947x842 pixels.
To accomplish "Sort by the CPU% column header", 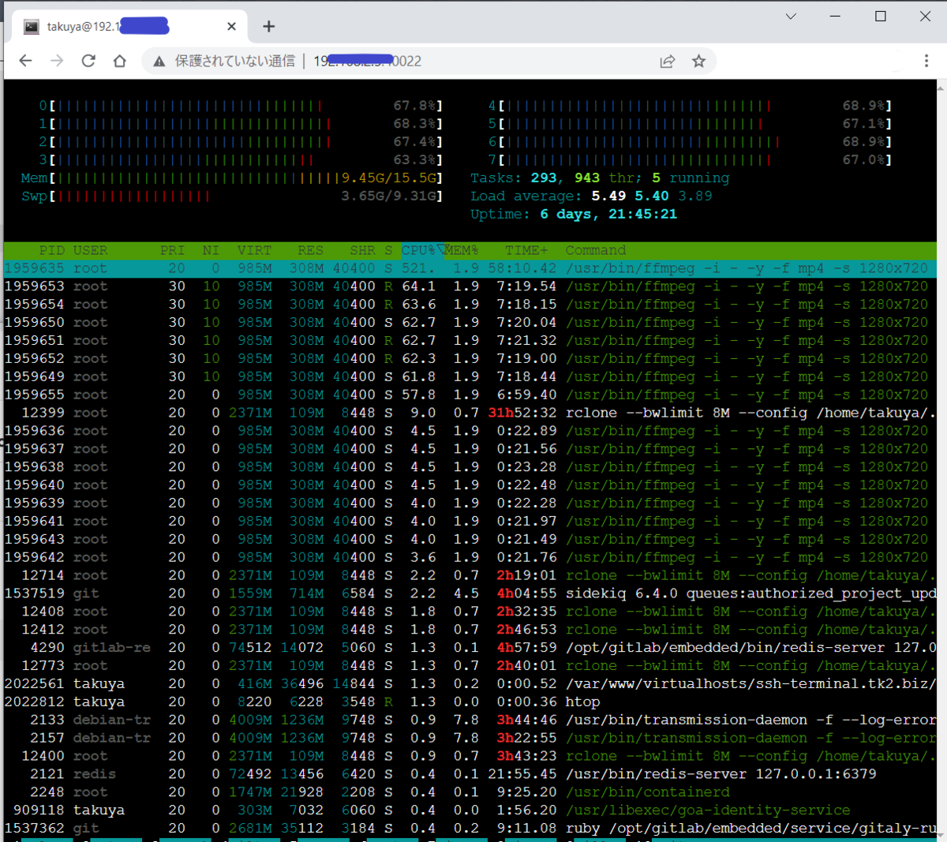I will pyautogui.click(x=418, y=250).
